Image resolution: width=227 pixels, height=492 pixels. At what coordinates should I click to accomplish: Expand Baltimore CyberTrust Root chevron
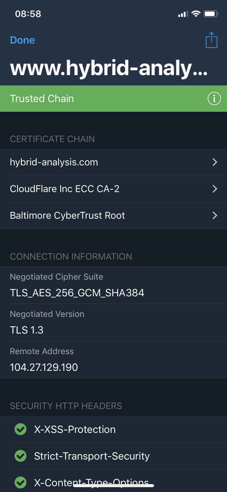click(215, 215)
